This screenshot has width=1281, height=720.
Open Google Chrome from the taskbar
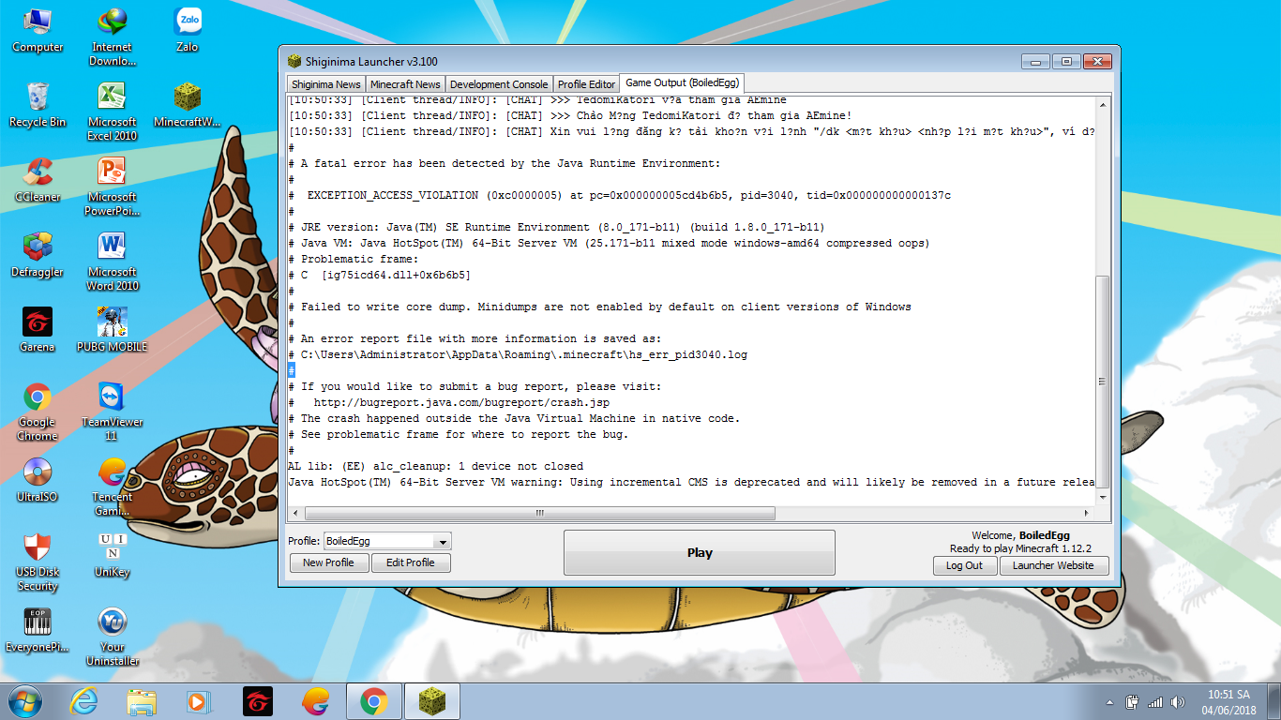[x=374, y=700]
